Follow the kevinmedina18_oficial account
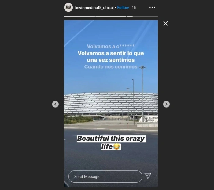The height and width of the screenshot is (190, 214). click(123, 8)
